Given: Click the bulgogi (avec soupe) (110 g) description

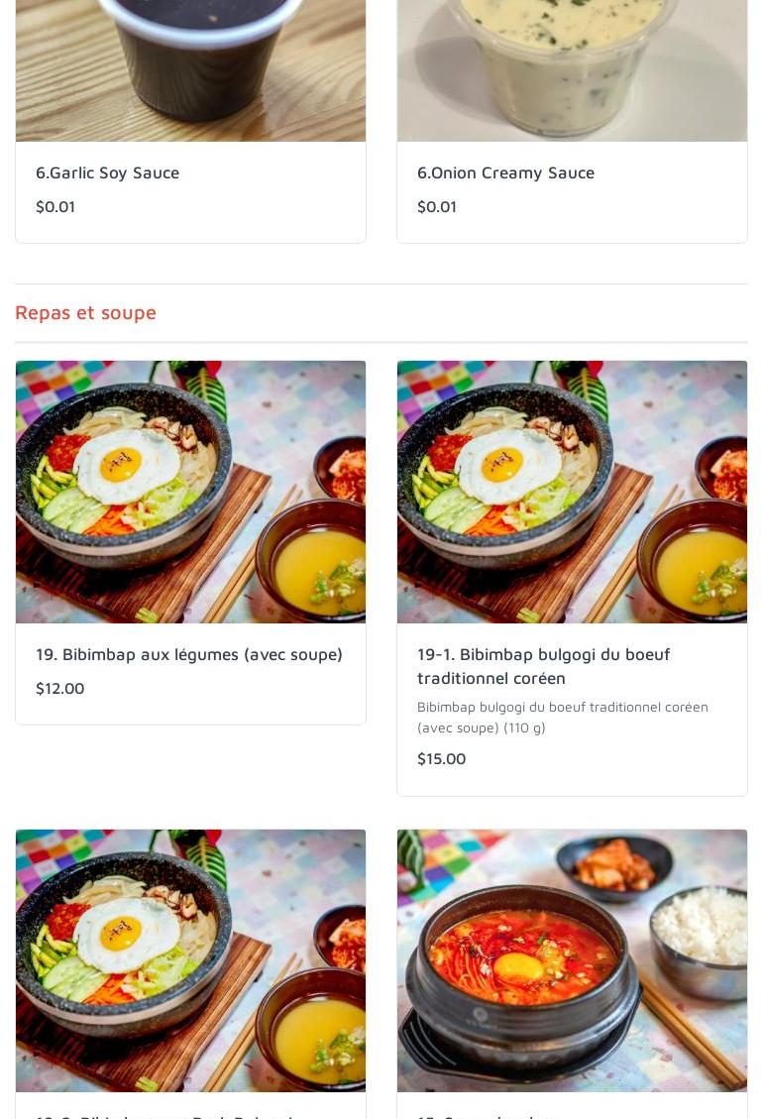Looking at the screenshot, I should 562,717.
